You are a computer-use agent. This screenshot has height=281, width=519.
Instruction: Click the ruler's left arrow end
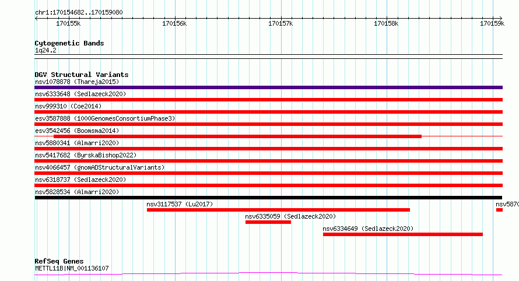coord(36,18)
